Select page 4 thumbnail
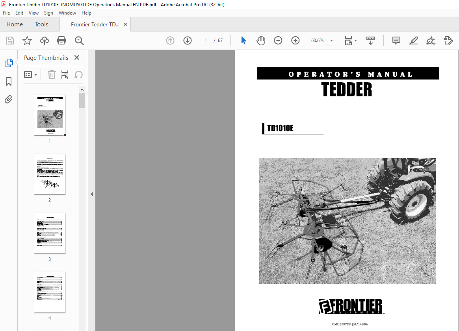This screenshot has height=331, width=459. click(x=50, y=292)
